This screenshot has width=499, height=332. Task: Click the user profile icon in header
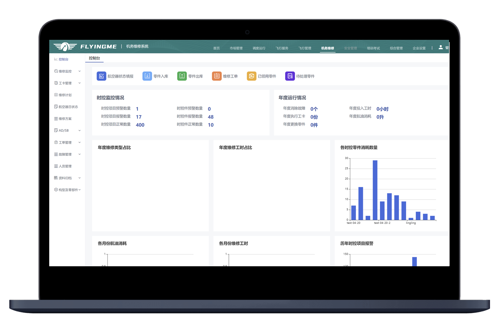(440, 47)
